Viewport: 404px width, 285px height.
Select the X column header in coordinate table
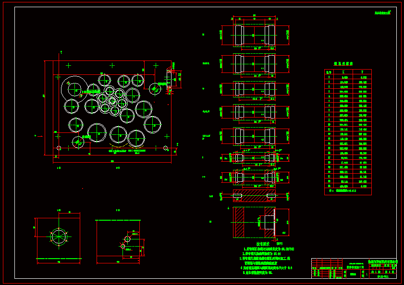coord(343,72)
